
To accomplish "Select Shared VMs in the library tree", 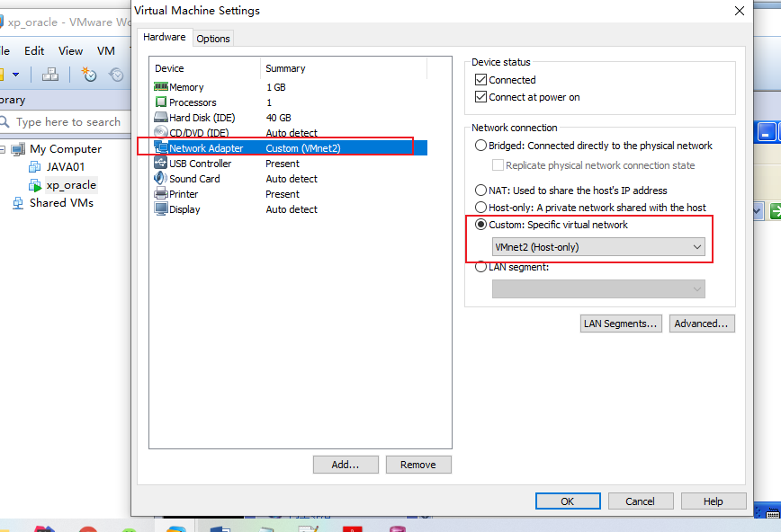I will [61, 203].
